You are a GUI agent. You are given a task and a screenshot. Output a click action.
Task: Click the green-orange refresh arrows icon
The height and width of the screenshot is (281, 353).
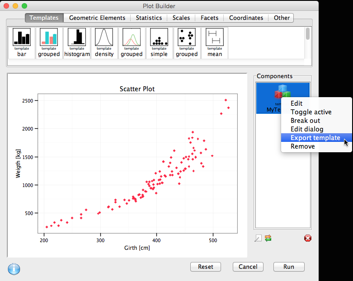[268, 238]
